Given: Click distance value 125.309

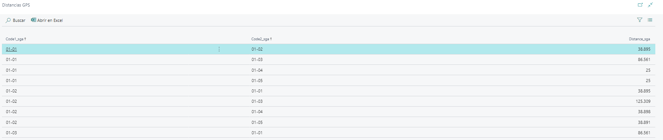Looking at the screenshot, I should tap(643, 101).
